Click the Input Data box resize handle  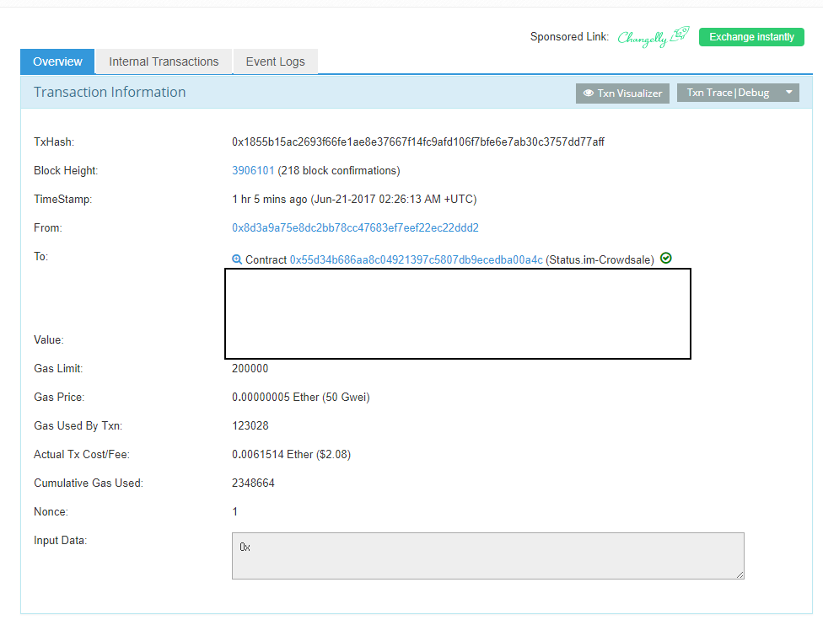click(x=740, y=575)
